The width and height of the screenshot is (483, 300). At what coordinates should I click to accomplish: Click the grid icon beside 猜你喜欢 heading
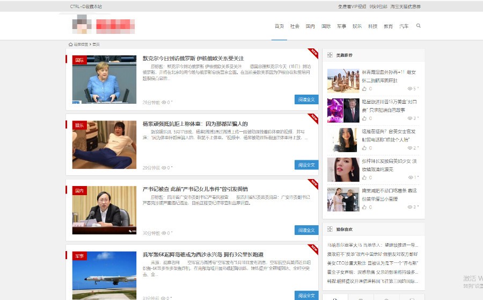[x=330, y=229]
